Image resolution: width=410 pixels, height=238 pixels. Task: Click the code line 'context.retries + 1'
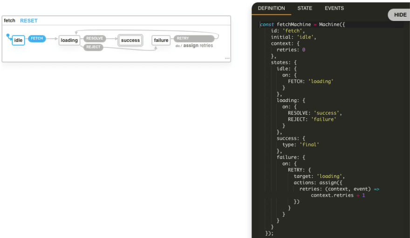338,196
